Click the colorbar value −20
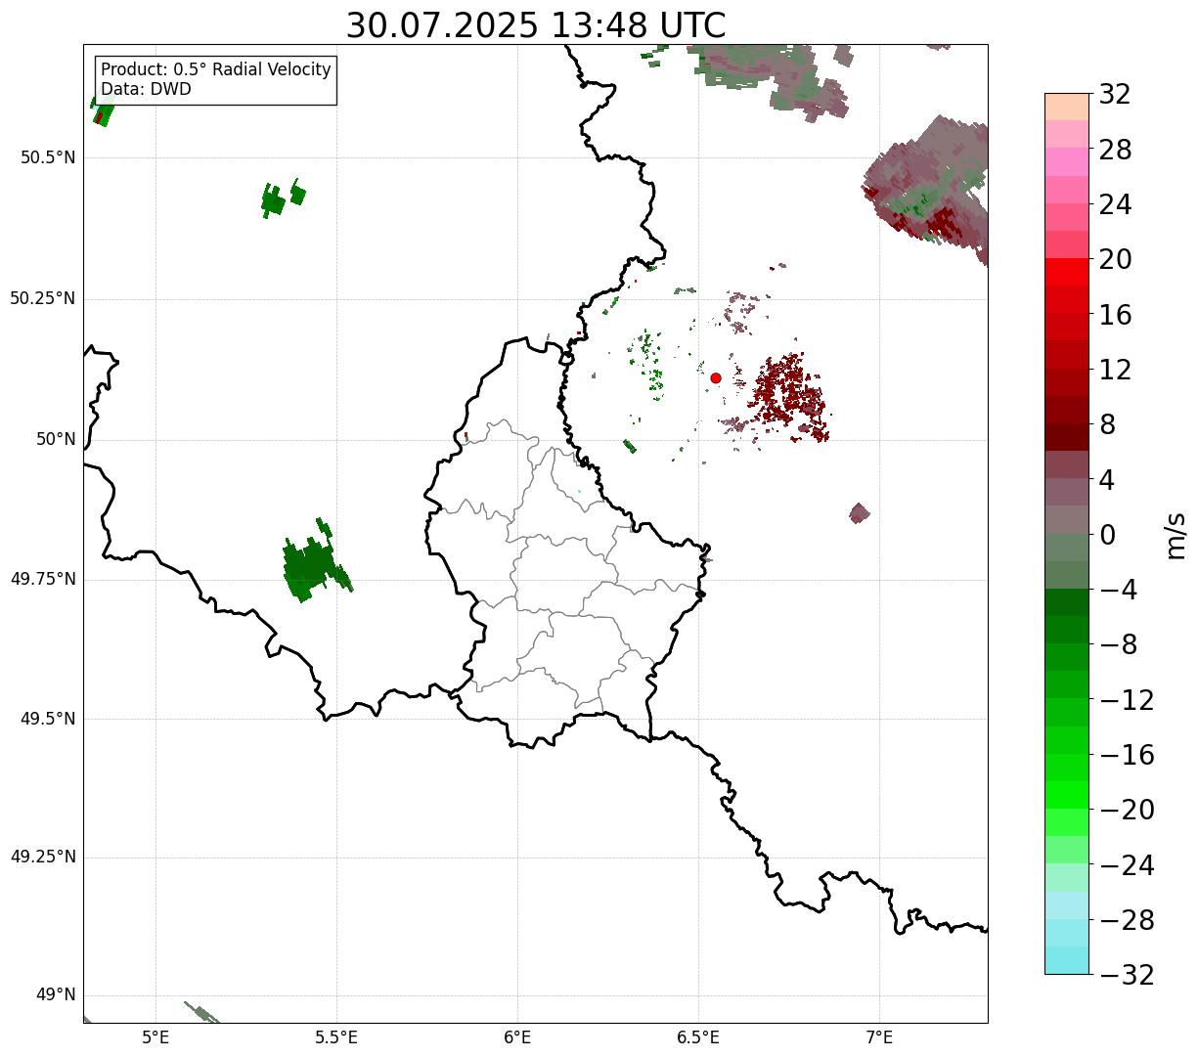Viewport: 1198px width, 1057px height. coord(1127,810)
